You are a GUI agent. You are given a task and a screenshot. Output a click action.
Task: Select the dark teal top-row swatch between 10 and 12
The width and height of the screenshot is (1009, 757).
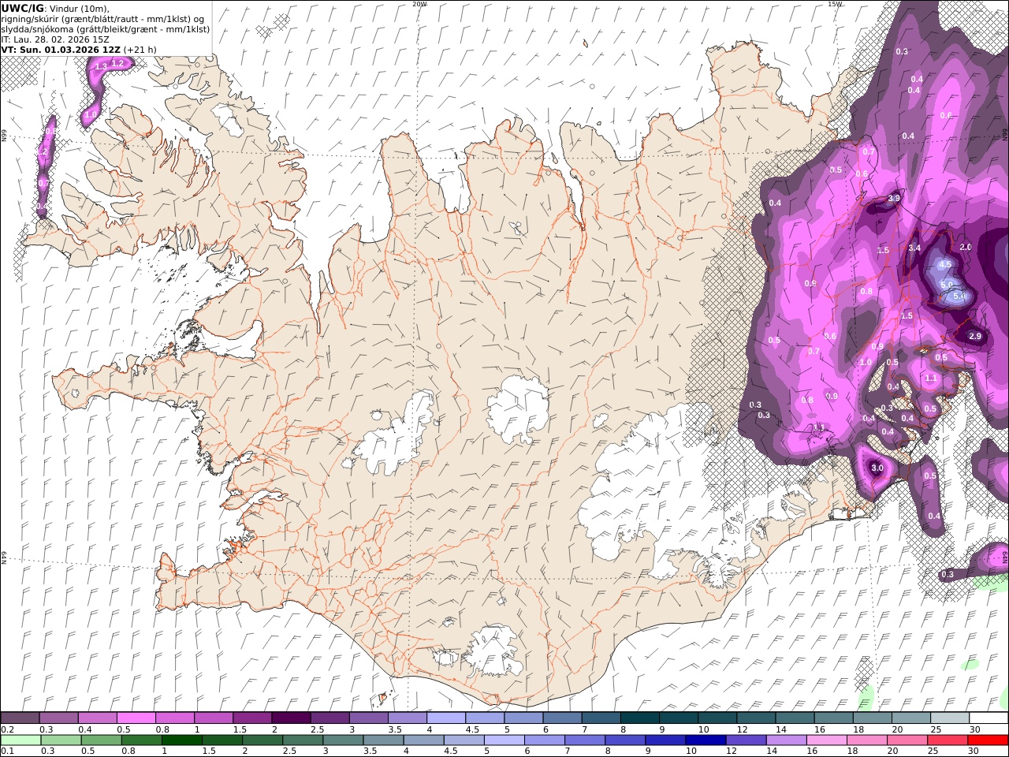pos(717,718)
